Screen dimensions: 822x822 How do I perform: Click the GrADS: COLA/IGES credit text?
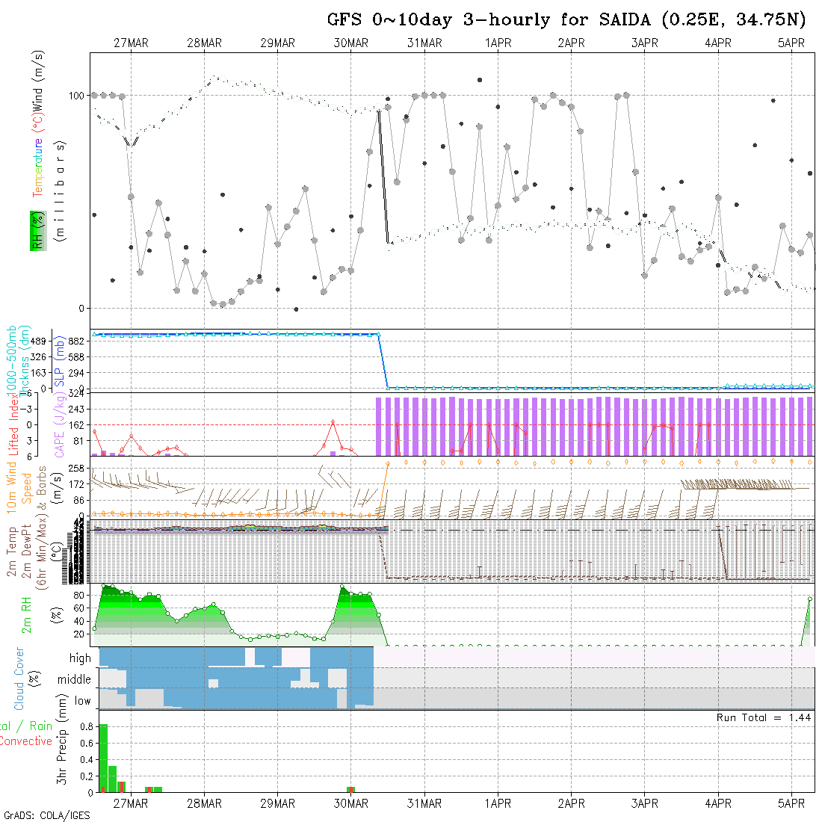coord(46,815)
